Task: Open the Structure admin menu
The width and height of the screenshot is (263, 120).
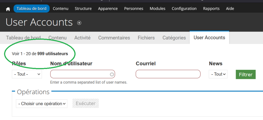Action: (x=83, y=9)
